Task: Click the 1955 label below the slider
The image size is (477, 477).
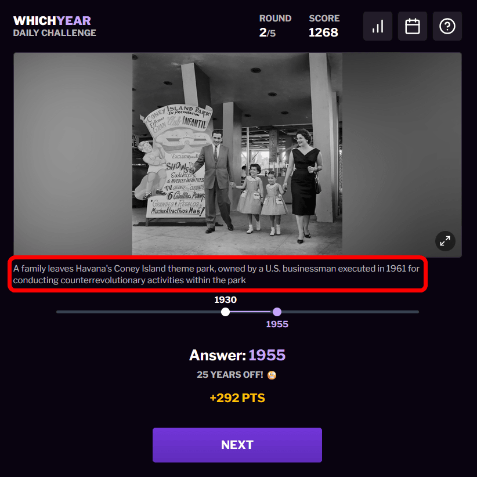Action: coord(277,324)
